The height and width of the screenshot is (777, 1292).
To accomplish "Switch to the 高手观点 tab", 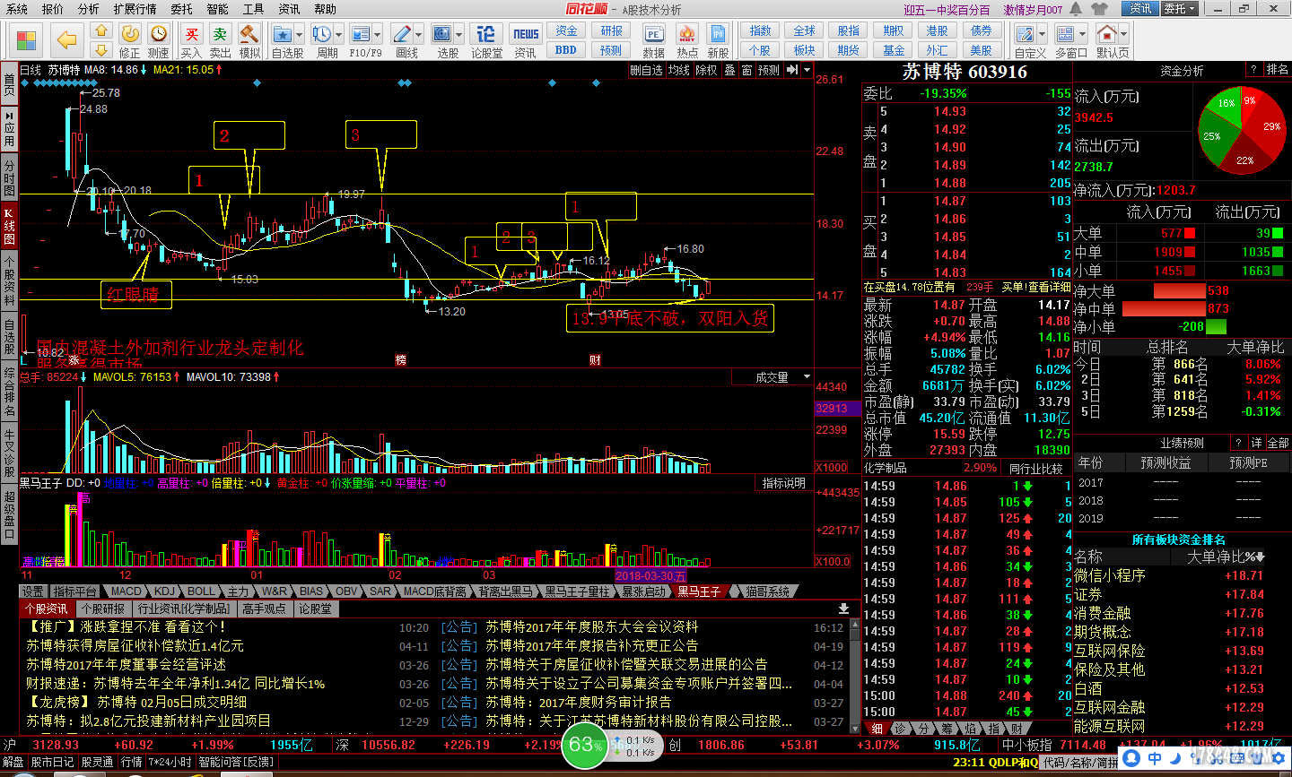I will [x=264, y=609].
